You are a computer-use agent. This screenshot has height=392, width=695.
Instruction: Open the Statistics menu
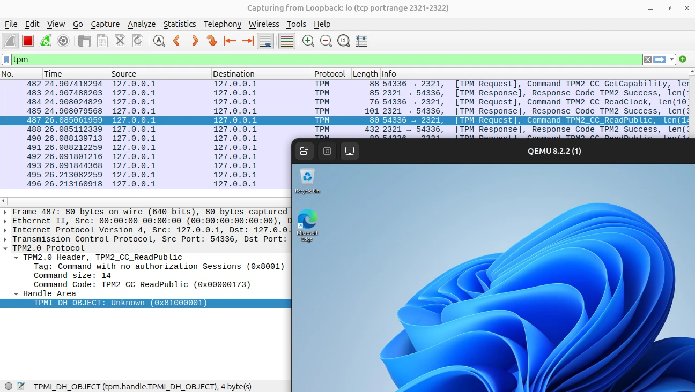click(x=179, y=24)
